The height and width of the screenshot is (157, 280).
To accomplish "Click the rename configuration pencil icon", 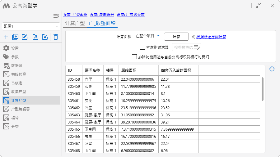I will 25,37.
